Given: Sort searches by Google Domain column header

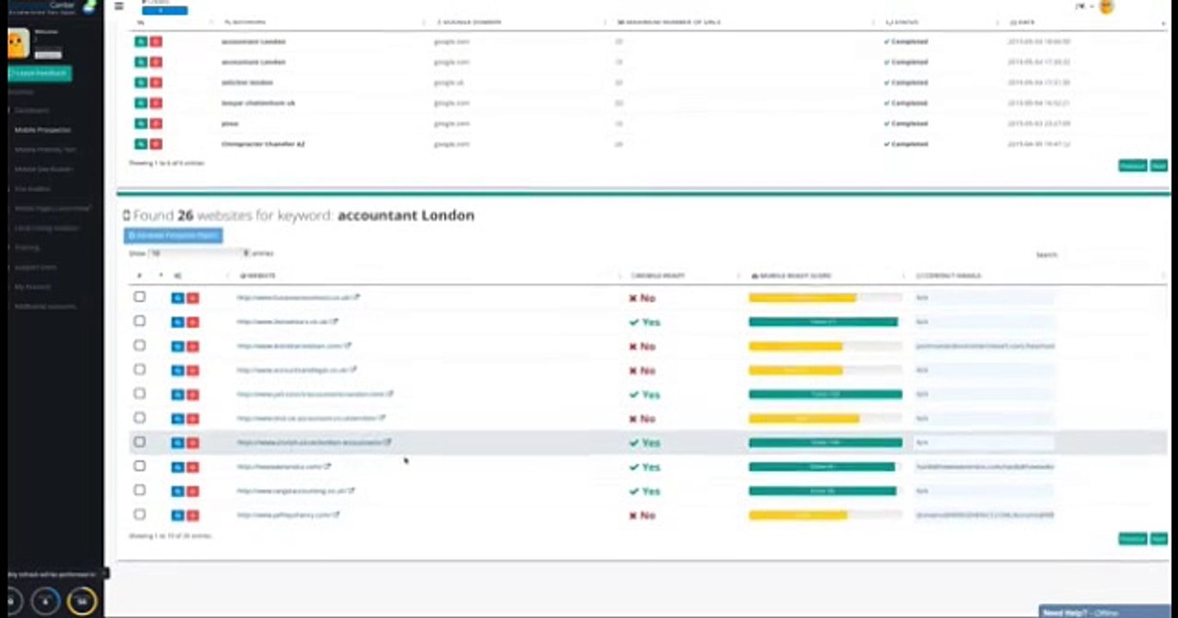Looking at the screenshot, I should tap(469, 21).
